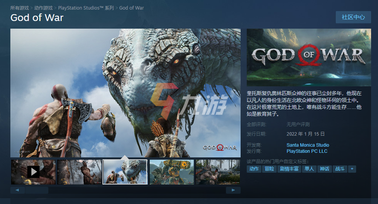Play the trailer video thumbnail
The width and height of the screenshot is (378, 204).
(x=33, y=172)
